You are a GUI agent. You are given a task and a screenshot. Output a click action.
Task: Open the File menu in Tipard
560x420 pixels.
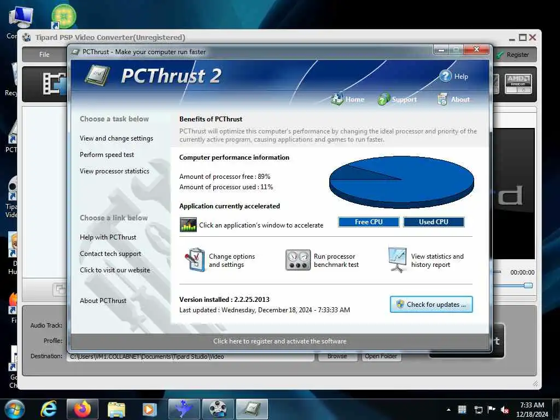(44, 54)
